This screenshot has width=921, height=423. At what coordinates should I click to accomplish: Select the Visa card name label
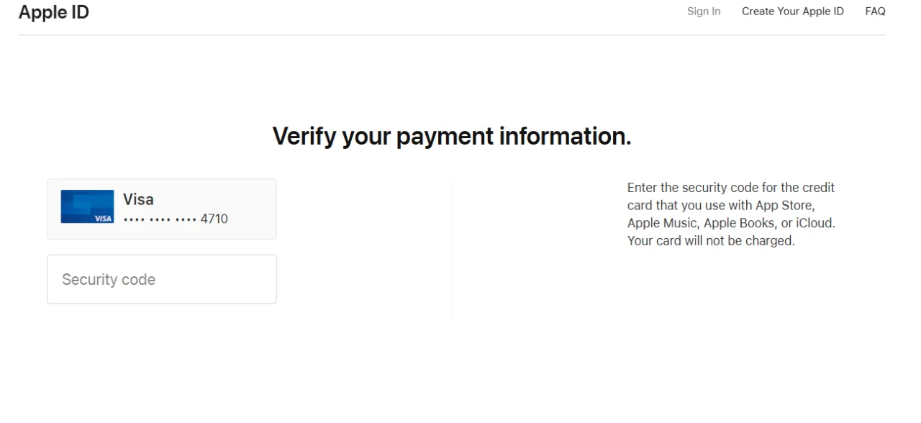pos(138,199)
